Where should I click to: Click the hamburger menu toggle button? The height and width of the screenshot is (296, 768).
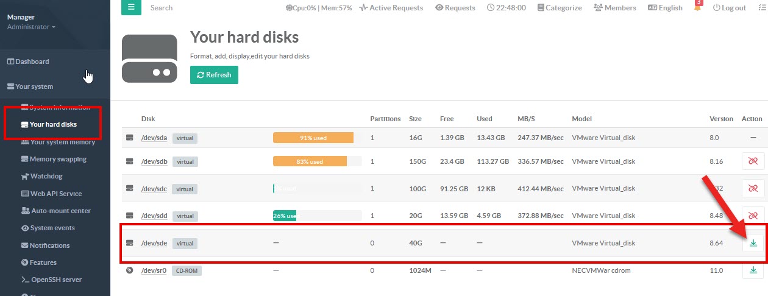[x=131, y=7]
